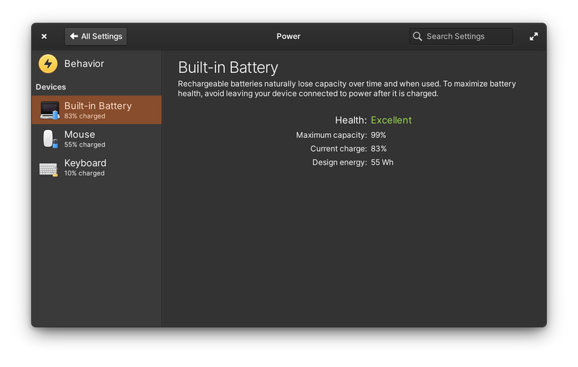Image resolution: width=578 pixels, height=367 pixels.
Task: Click the mouse device icon
Action: [x=50, y=139]
